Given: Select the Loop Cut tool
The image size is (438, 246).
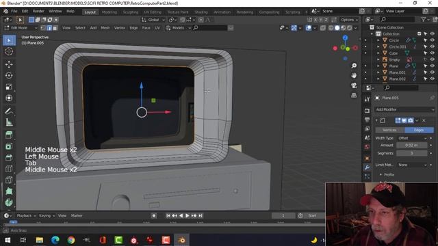Looking at the screenshot, I should coord(9,169).
